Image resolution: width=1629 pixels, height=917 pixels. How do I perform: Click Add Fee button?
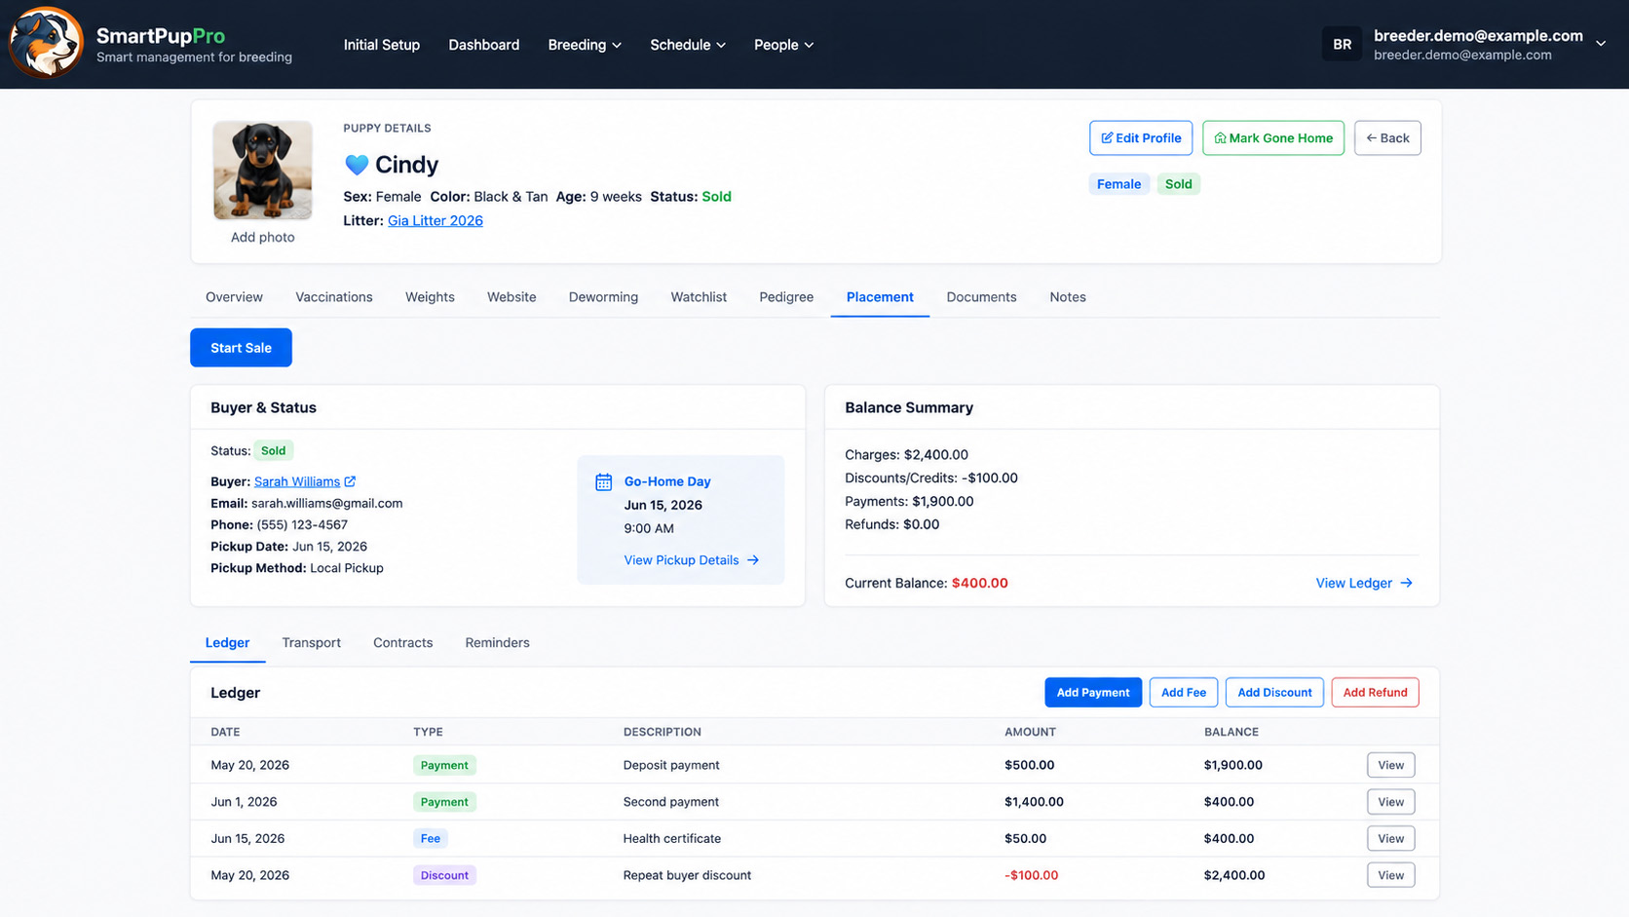1184,693
